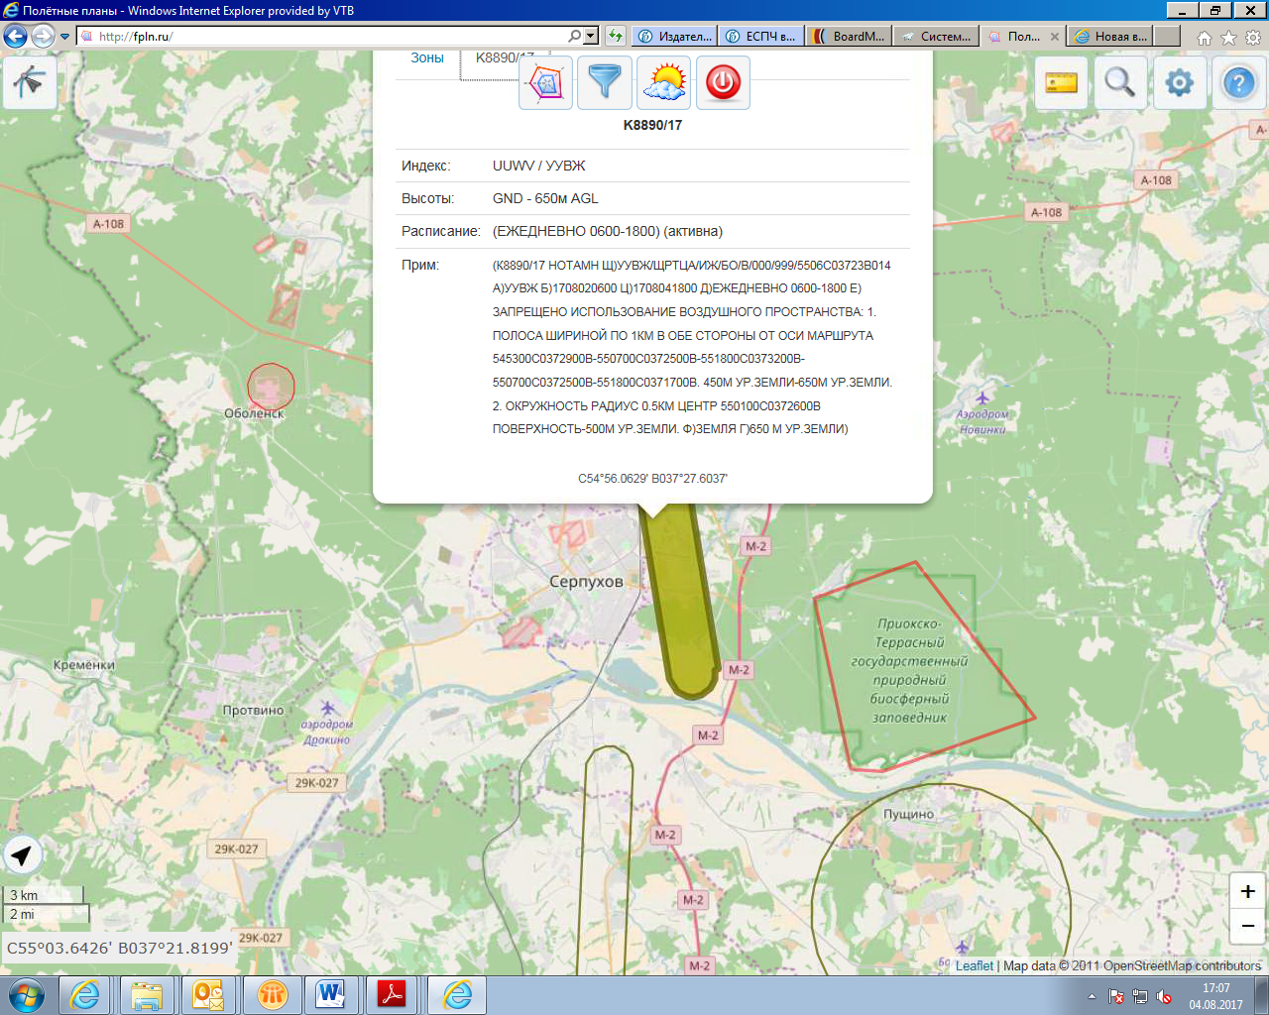Expand the address bar dropdown arrow
This screenshot has width=1269, height=1015.
[x=591, y=36]
